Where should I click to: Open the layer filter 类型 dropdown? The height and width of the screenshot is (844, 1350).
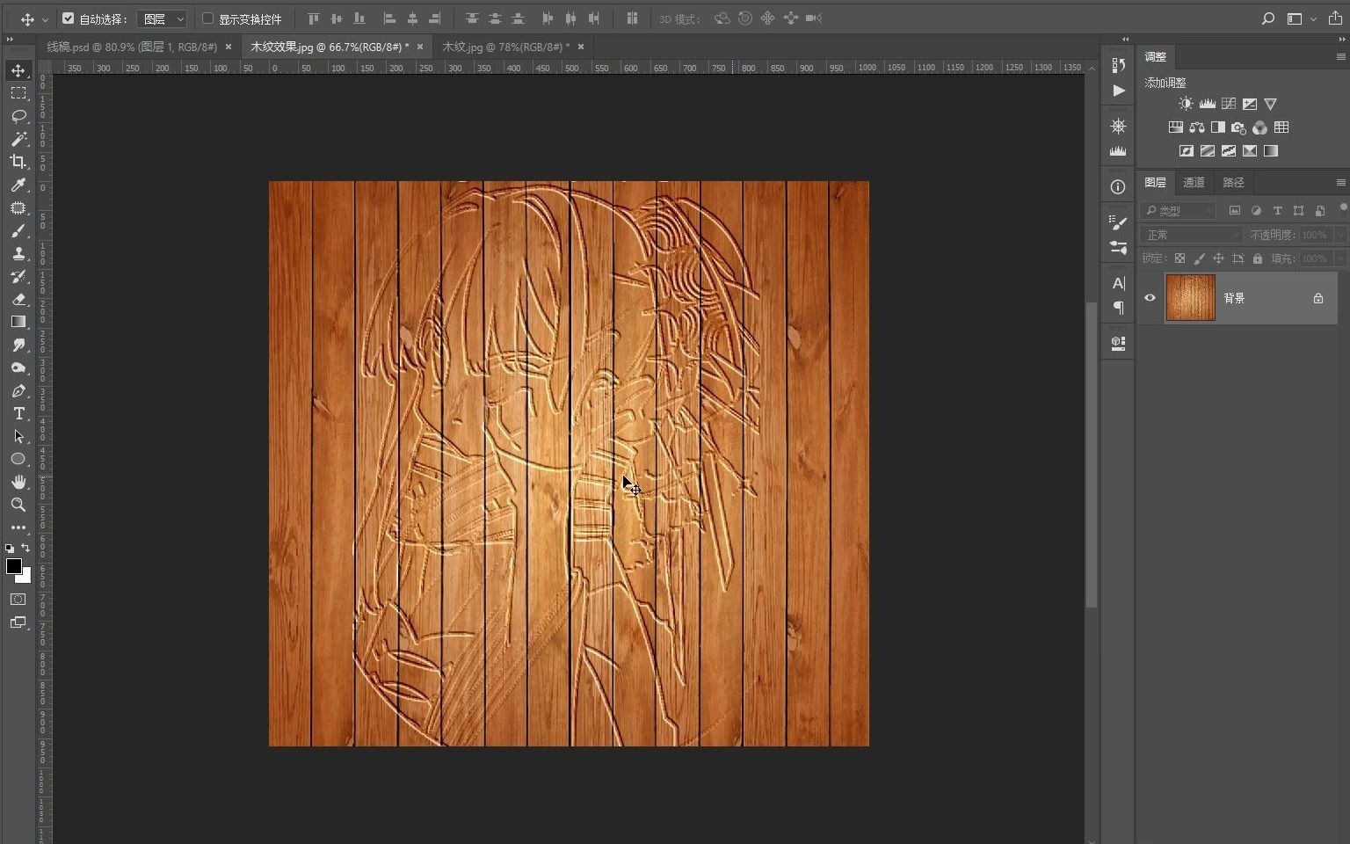1179,211
